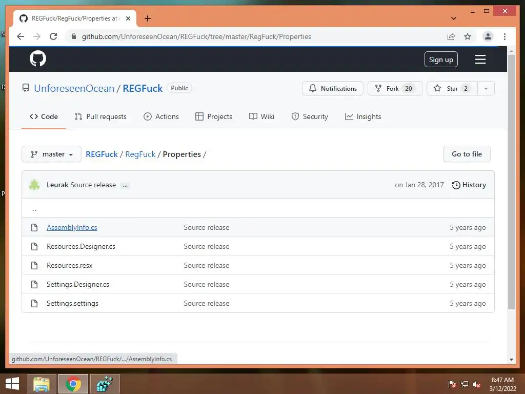Open the UnforeseenOcean owner link
Viewport: 525px width, 394px height.
[x=74, y=88]
